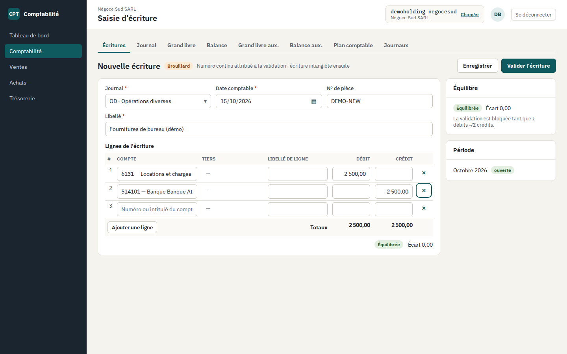Image resolution: width=567 pixels, height=354 pixels.
Task: Click the 6131 compte field on line 1
Action: click(x=157, y=174)
